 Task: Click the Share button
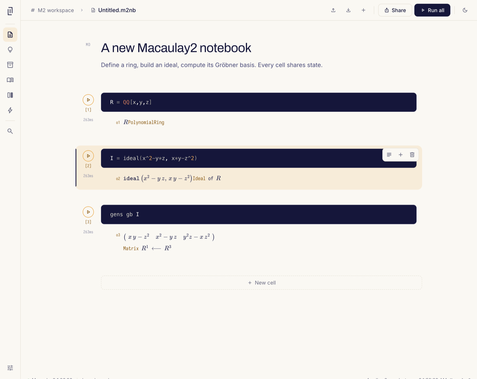click(x=395, y=10)
